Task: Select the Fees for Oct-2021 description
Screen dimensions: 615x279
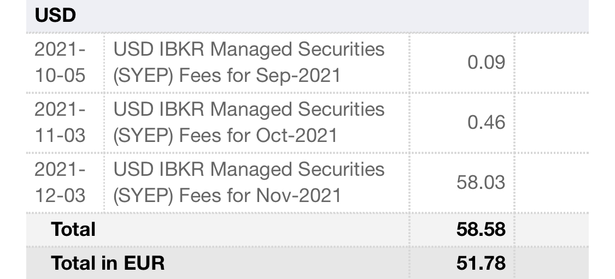Action: pyautogui.click(x=249, y=122)
